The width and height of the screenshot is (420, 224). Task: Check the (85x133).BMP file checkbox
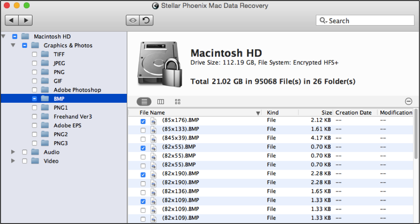143,130
